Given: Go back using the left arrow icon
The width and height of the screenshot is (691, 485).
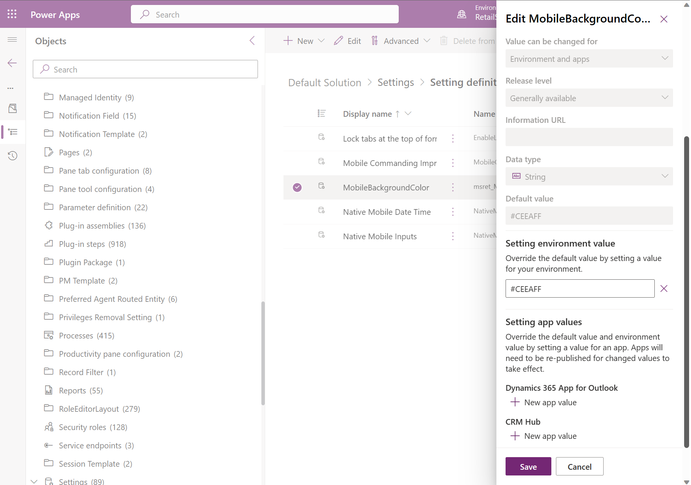Looking at the screenshot, I should coord(12,63).
